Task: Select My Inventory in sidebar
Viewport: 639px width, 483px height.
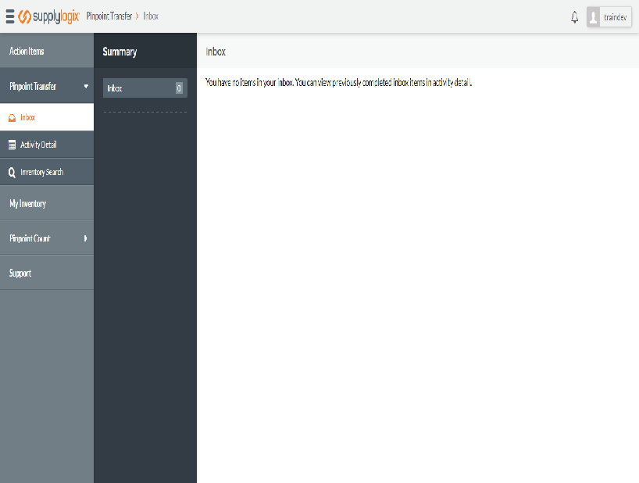Action: coord(27,204)
